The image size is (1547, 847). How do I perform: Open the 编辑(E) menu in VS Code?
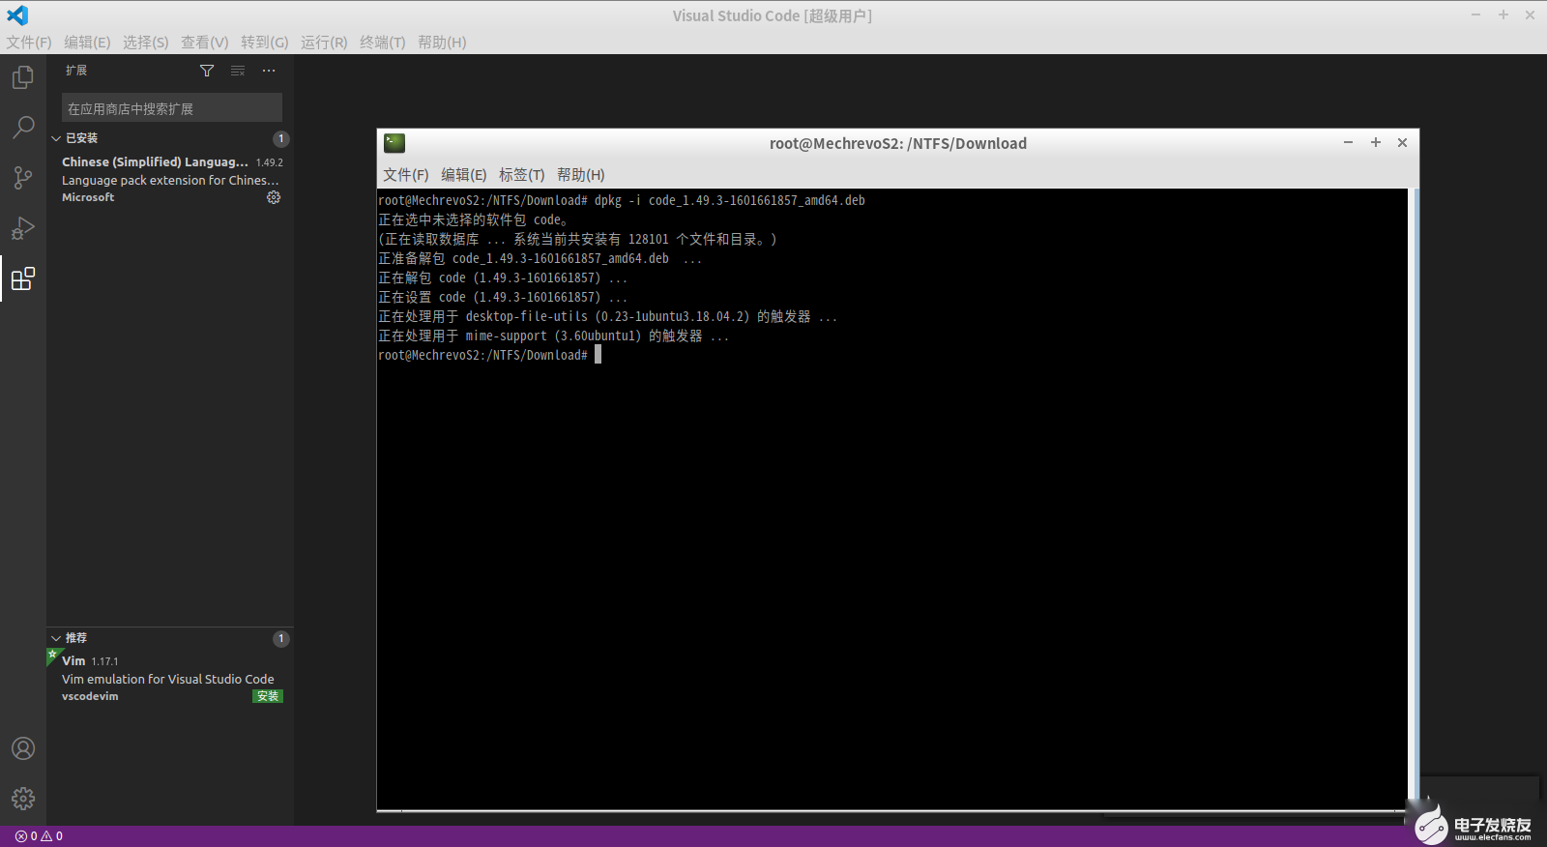(87, 43)
